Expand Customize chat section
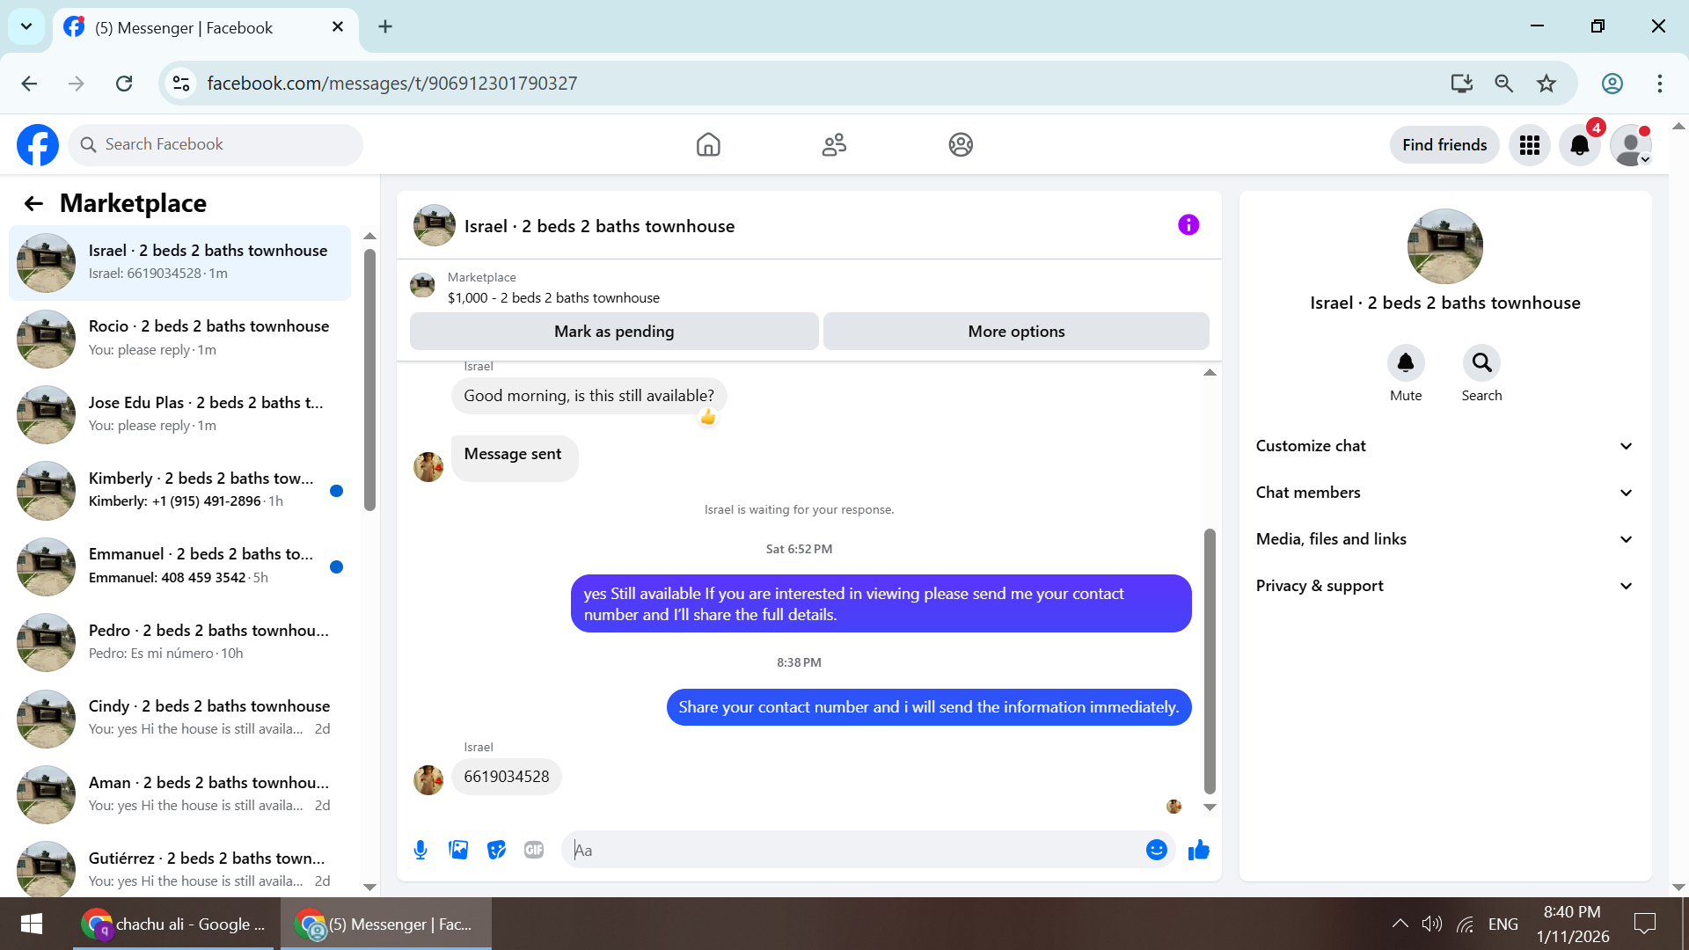 (x=1445, y=446)
